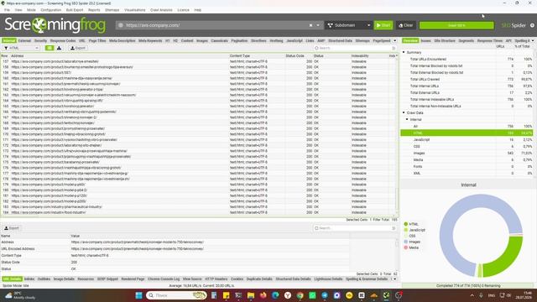Switch to the Issues tab in right panel
537x302 pixels.
tap(425, 41)
